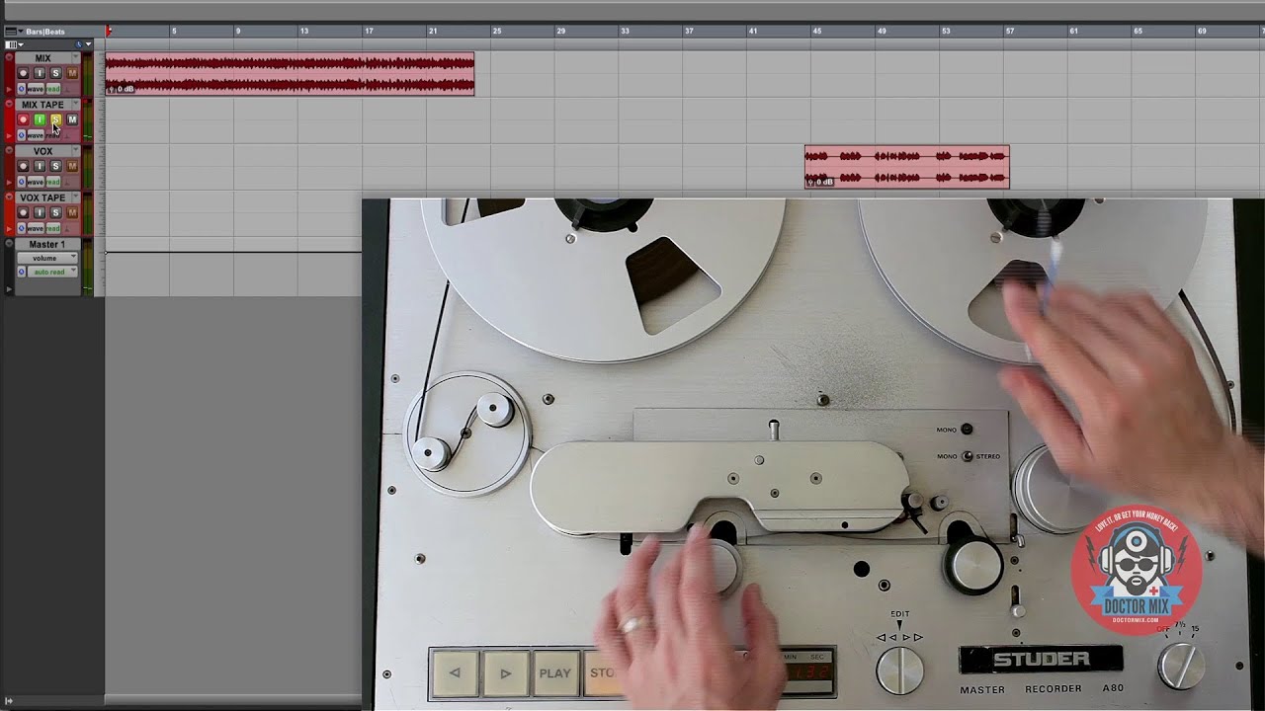Image resolution: width=1265 pixels, height=711 pixels.
Task: Click the Studer fast-forward arrow button
Action: pyautogui.click(x=505, y=673)
